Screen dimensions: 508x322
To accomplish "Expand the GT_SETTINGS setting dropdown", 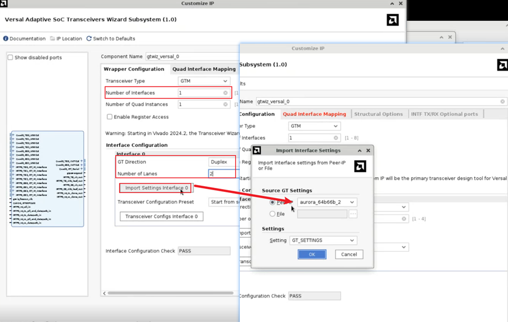I will [x=323, y=241].
